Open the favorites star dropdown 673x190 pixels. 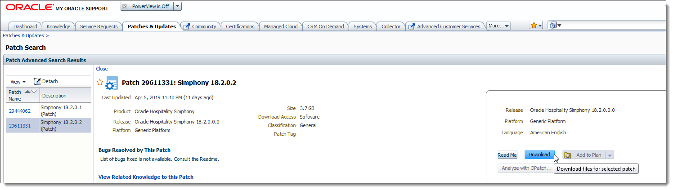[536, 26]
